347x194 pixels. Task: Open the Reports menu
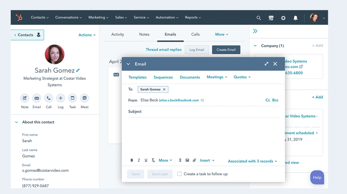point(193,17)
